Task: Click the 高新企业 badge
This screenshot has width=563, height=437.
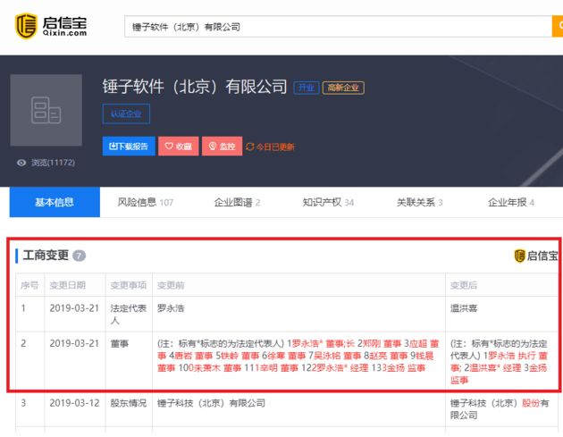Action: tap(343, 88)
